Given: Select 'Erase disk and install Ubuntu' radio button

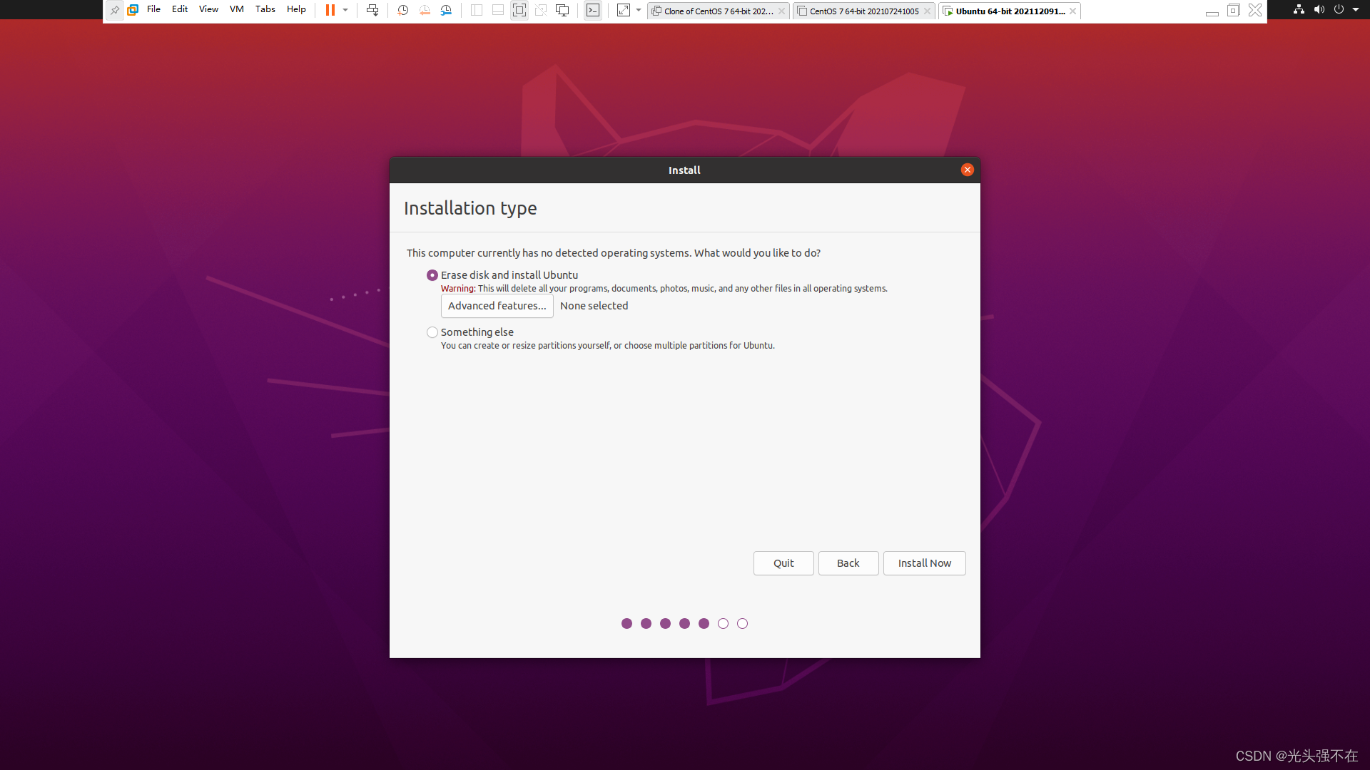Looking at the screenshot, I should point(432,274).
